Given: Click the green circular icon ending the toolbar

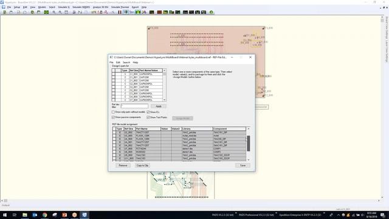Looking at the screenshot, I should (211, 12).
